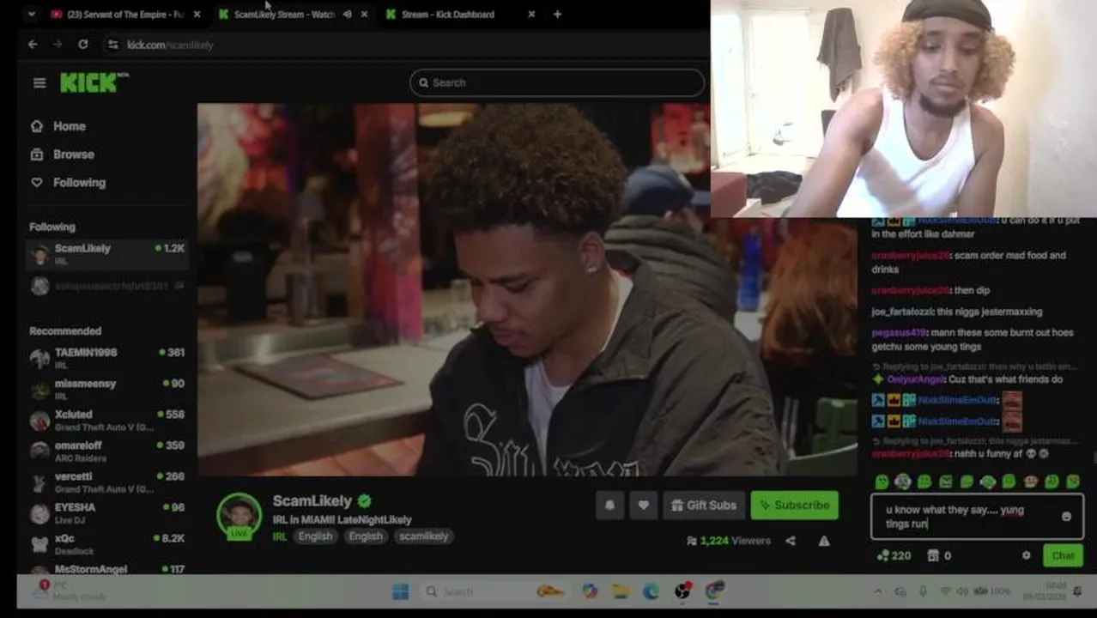The width and height of the screenshot is (1097, 618).
Task: Go back in the browser
Action: pos(33,45)
